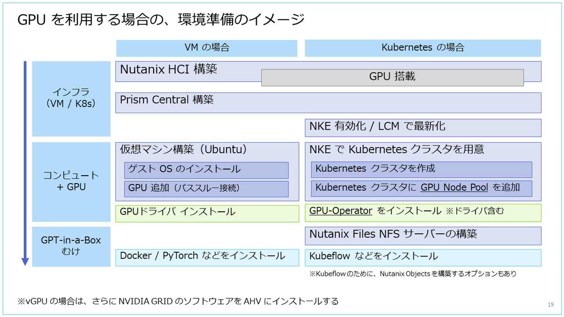
Task: Select the 'Prism Central 構築' bar
Action: click(x=329, y=102)
